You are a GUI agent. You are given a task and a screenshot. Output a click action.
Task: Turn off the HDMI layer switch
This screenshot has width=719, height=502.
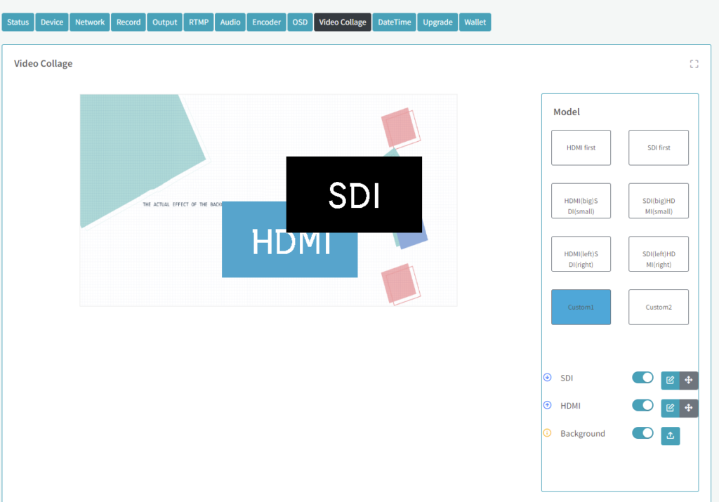(x=642, y=405)
